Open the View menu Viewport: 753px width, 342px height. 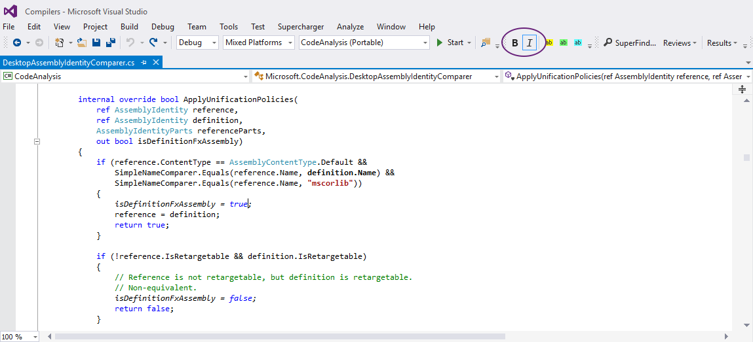pyautogui.click(x=62, y=27)
